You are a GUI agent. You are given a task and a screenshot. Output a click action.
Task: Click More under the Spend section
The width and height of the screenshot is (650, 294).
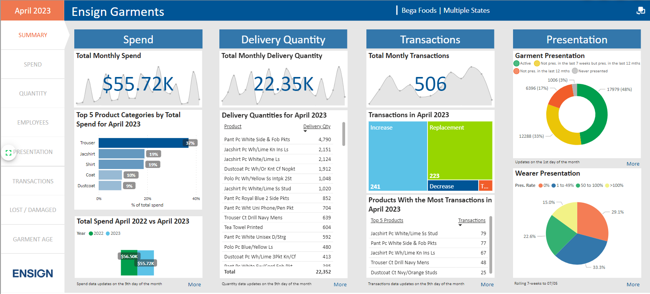click(x=194, y=284)
